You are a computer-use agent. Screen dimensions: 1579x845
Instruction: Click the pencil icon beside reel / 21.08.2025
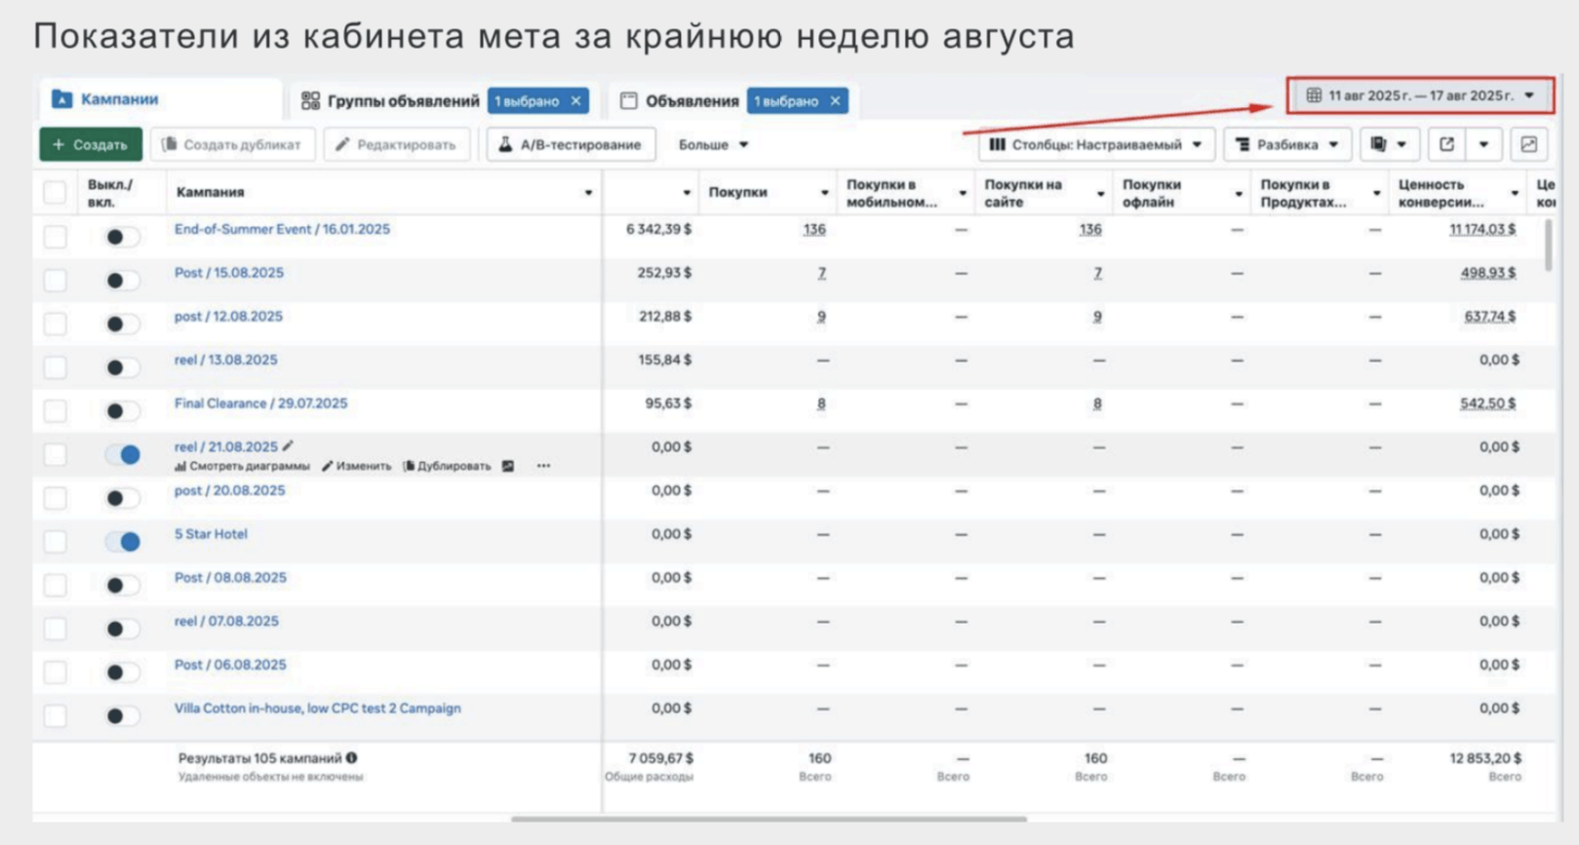point(288,446)
